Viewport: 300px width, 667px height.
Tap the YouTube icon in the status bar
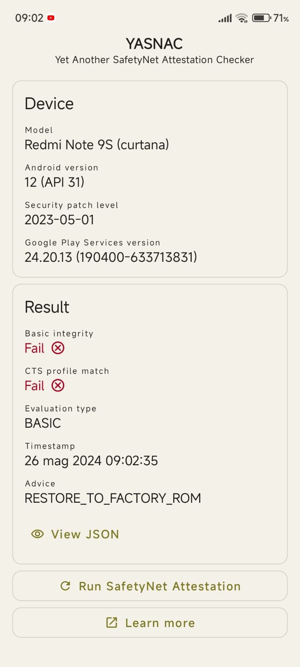(x=51, y=18)
